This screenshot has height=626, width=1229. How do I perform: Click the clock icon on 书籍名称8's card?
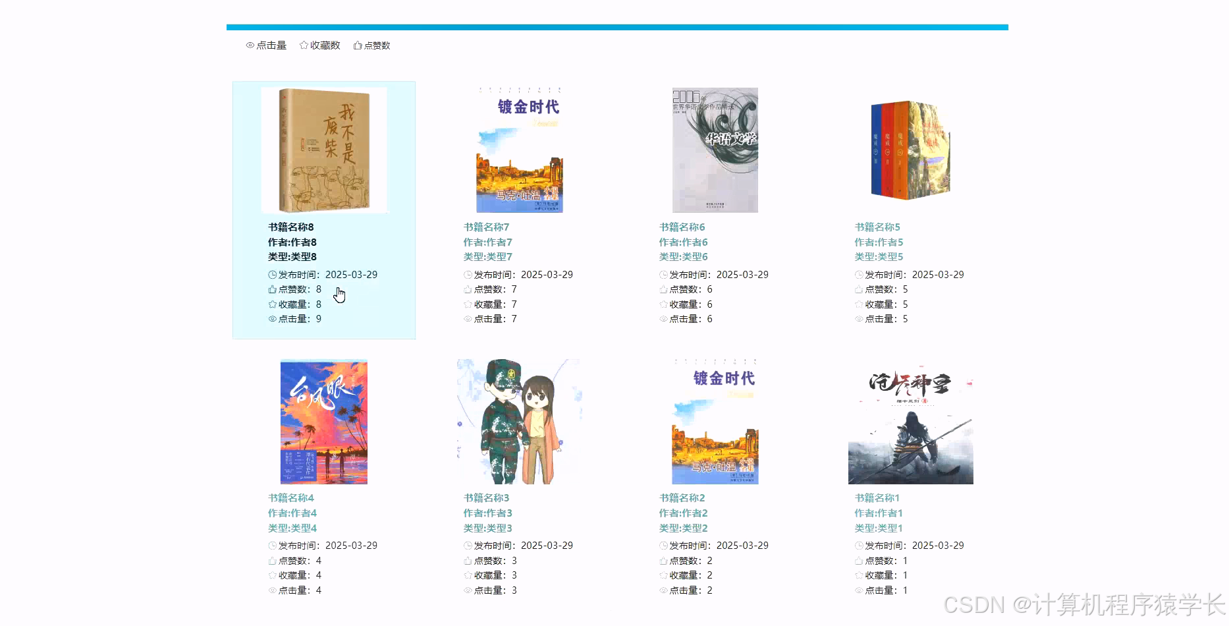point(272,275)
